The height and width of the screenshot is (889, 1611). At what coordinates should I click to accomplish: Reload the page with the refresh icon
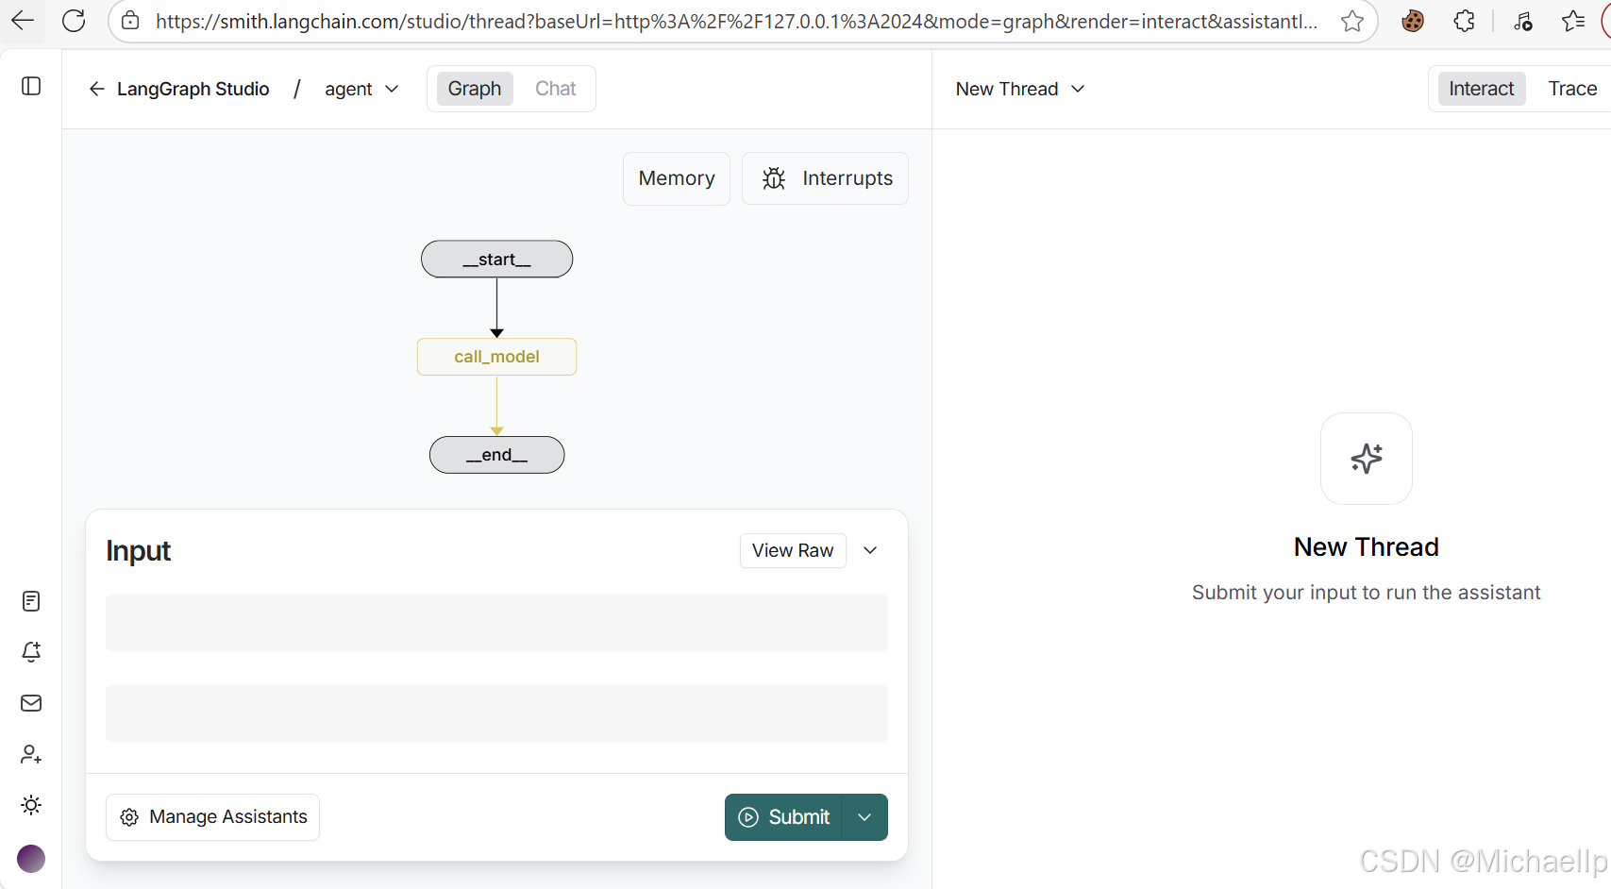pyautogui.click(x=74, y=20)
